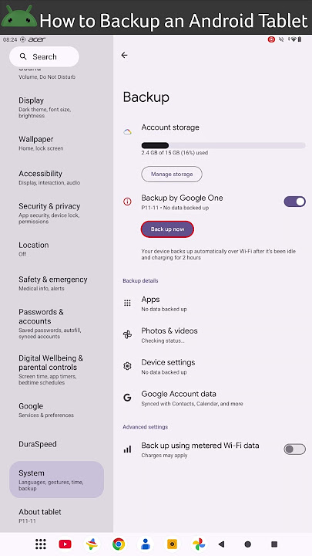Tap the circular home navigation button
The width and height of the screenshot is (312, 556).
pos(247,544)
